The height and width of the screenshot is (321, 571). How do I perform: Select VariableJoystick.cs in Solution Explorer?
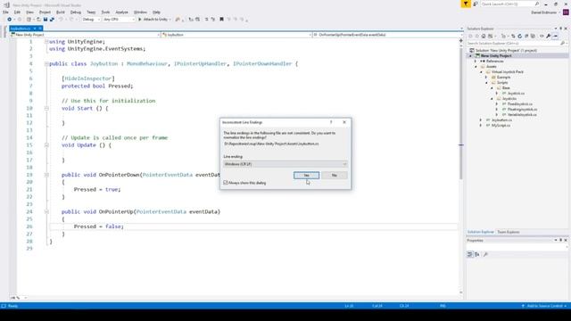(x=522, y=115)
